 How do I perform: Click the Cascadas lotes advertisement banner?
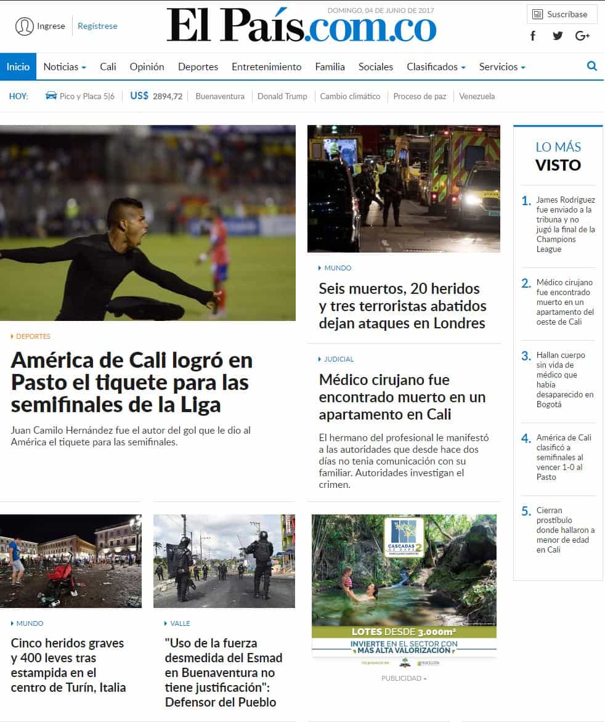click(404, 591)
